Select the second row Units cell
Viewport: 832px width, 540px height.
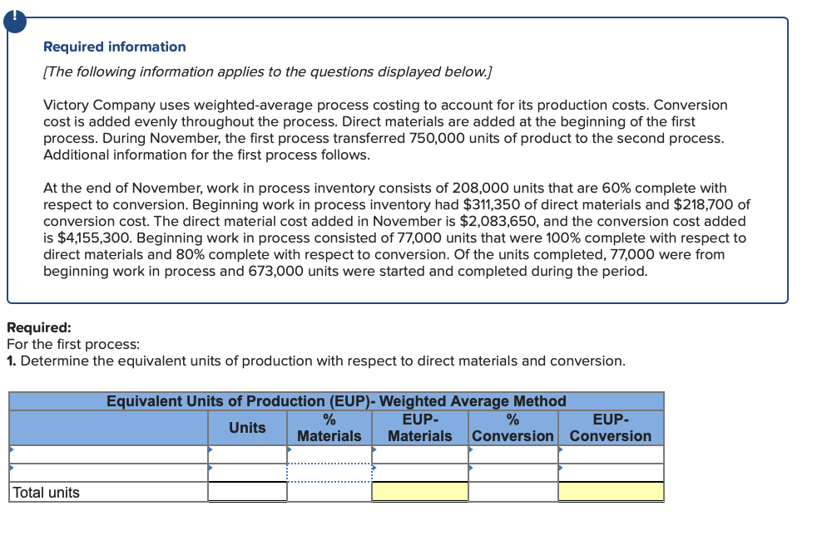pyautogui.click(x=247, y=473)
